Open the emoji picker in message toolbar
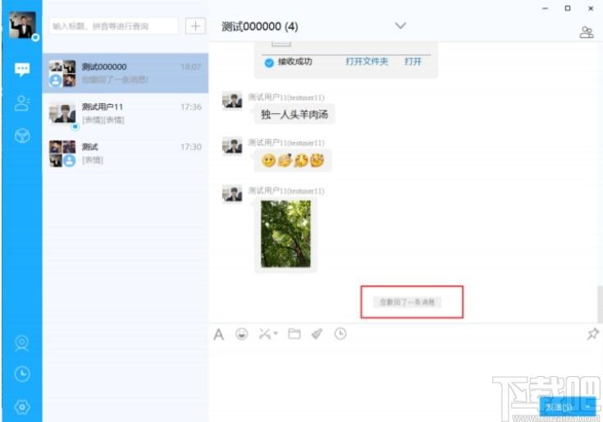The image size is (603, 422). pyautogui.click(x=241, y=334)
